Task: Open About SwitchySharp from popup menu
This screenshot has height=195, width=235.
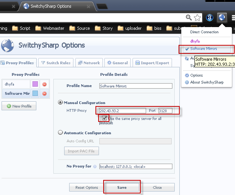Action: (x=207, y=82)
